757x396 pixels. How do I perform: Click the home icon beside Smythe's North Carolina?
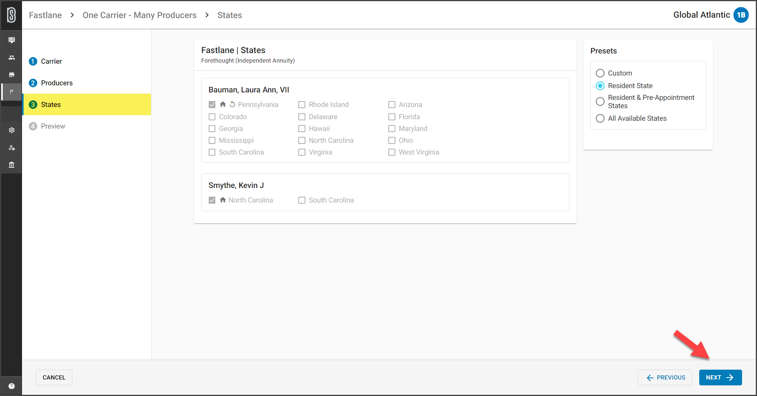223,200
